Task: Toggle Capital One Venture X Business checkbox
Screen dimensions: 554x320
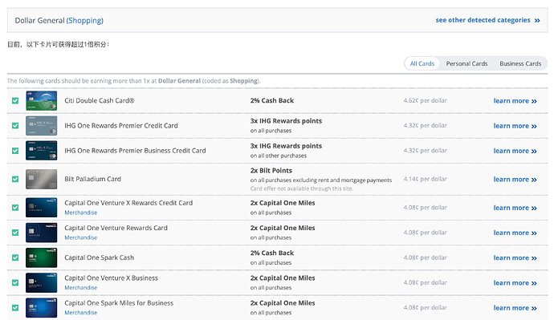Action: [x=15, y=282]
